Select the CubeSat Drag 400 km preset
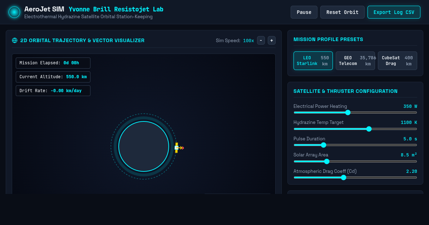Image resolution: width=429 pixels, height=225 pixels. coord(398,61)
